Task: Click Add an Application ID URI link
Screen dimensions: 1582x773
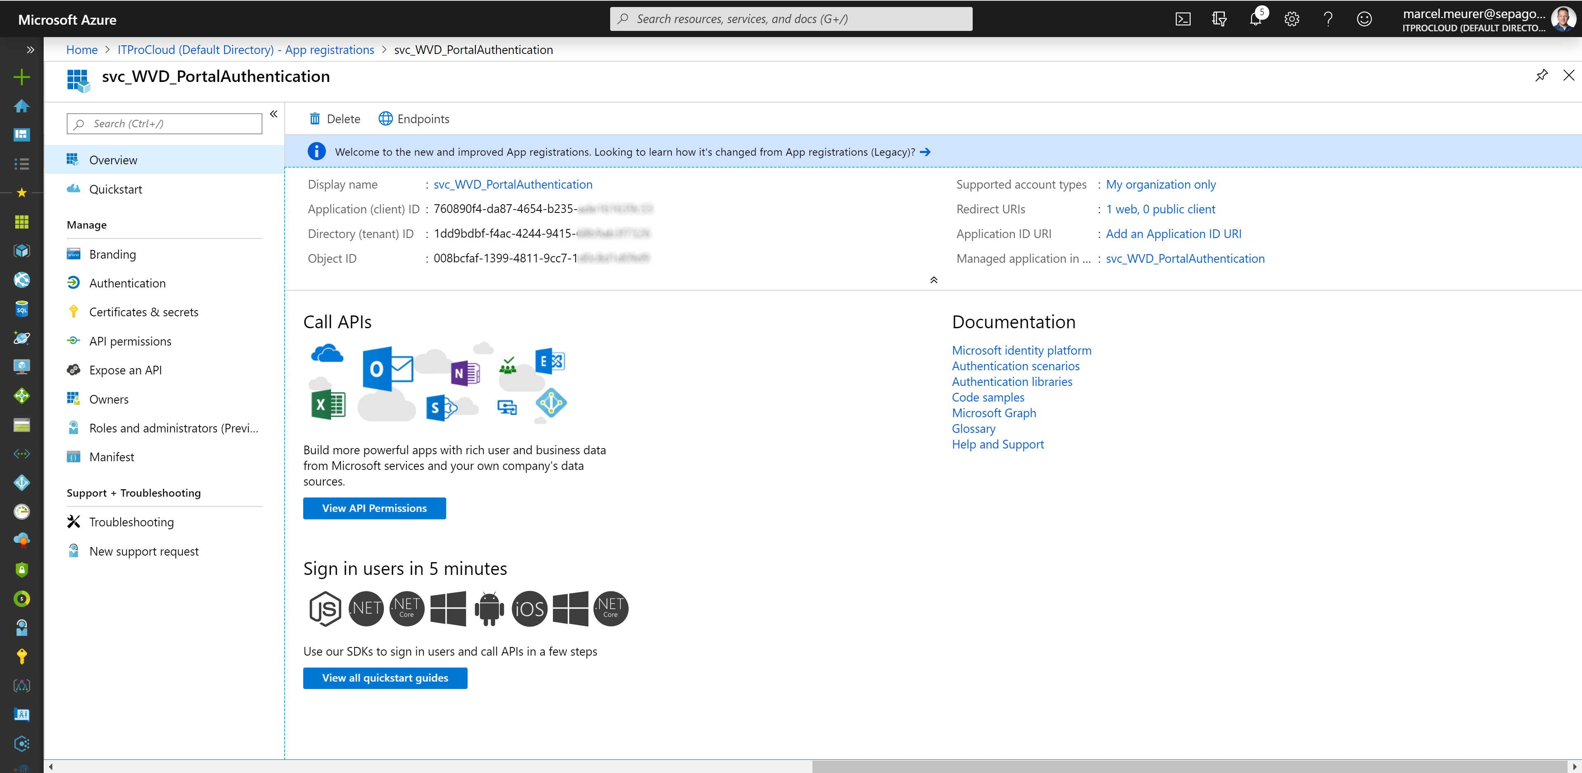Action: point(1173,234)
